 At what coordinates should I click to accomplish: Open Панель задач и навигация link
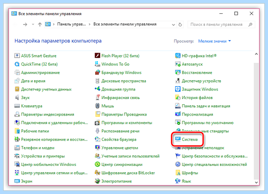(x=206, y=106)
